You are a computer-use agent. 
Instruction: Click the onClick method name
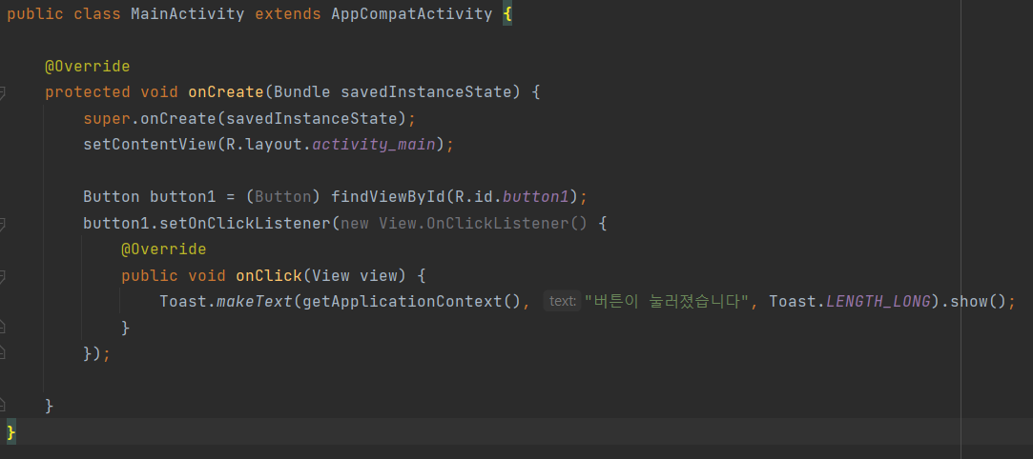coord(269,275)
